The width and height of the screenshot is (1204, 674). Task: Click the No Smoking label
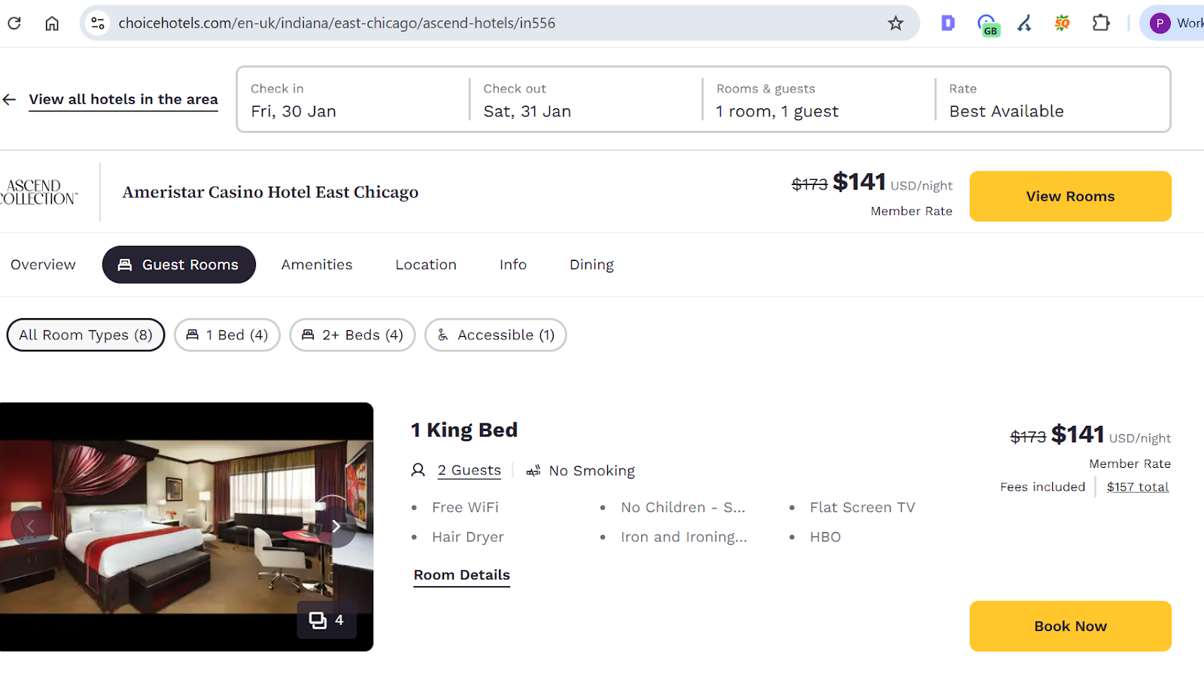[x=592, y=471]
